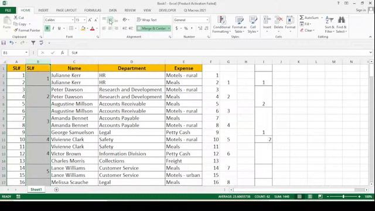
Task: Open the QI Macros 2021 tab
Action: click(x=195, y=11)
